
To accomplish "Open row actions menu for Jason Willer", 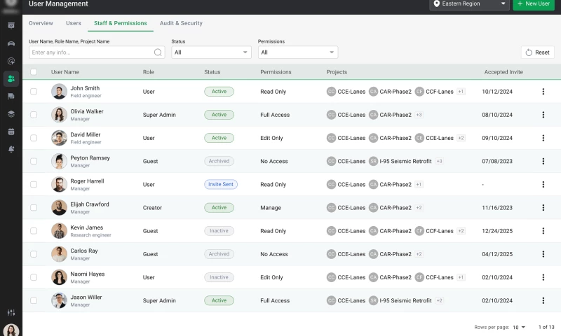I will pyautogui.click(x=543, y=300).
